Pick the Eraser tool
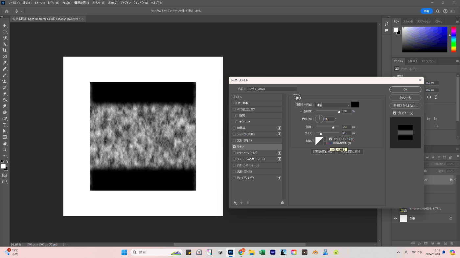Viewport: 460px width, 258px height. (5, 94)
